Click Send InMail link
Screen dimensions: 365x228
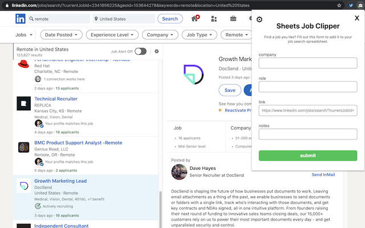tap(323, 174)
